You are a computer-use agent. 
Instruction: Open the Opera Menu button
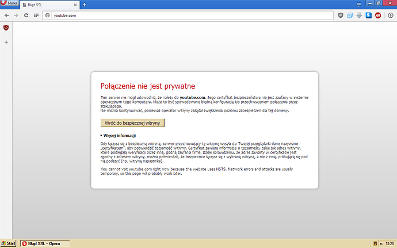pos(9,3)
